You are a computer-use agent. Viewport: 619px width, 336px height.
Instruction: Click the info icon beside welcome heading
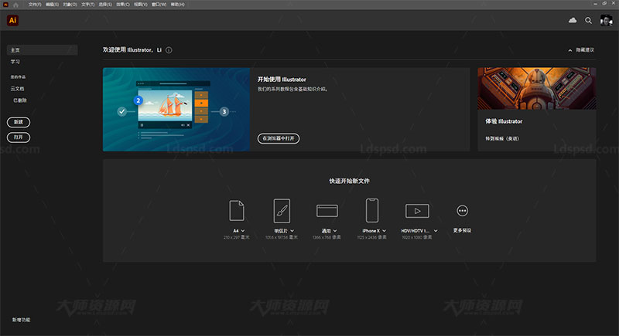point(169,50)
